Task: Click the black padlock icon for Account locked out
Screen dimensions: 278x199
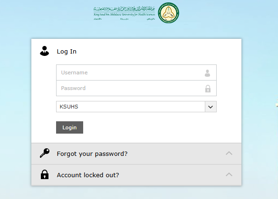Action: [x=45, y=174]
